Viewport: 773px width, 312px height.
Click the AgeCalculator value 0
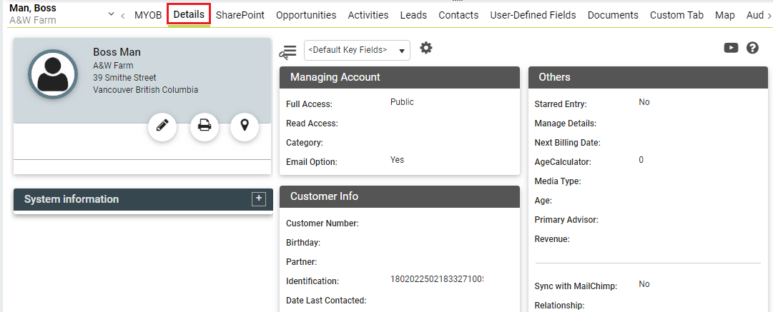[x=641, y=160]
